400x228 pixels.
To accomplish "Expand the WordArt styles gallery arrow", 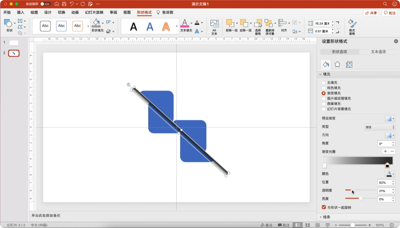I will point(177,26).
